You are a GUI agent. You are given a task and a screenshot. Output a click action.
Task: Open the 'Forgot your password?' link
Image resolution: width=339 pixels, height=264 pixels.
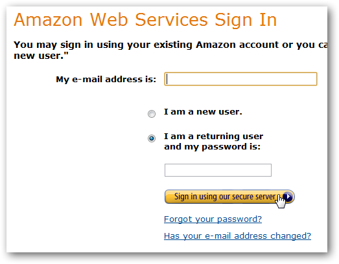(213, 219)
